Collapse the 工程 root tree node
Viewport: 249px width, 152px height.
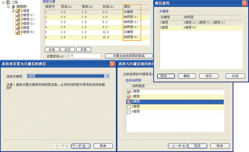[3, 2]
